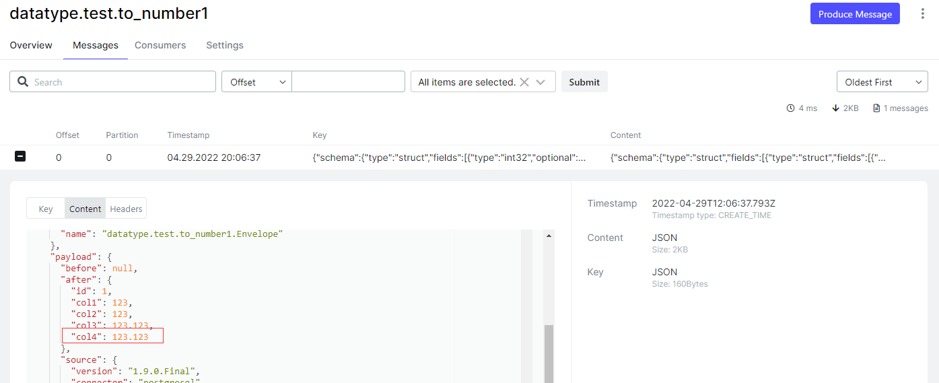Click the messages count document icon

pyautogui.click(x=876, y=108)
